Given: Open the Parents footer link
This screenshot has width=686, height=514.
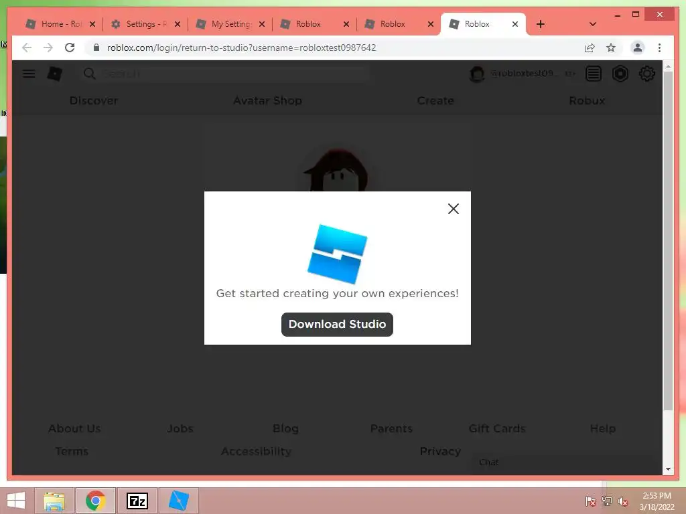Looking at the screenshot, I should [391, 428].
